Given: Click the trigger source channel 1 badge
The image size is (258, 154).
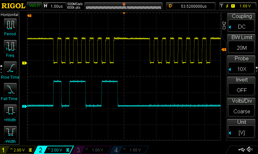Looking at the screenshot, I should click(233, 6).
